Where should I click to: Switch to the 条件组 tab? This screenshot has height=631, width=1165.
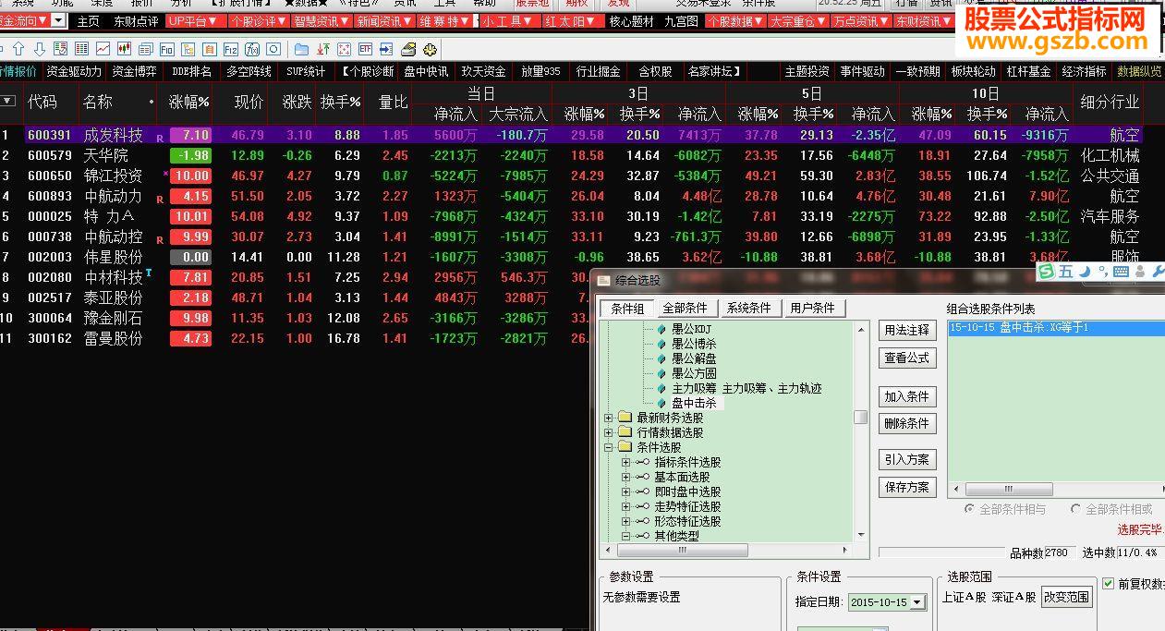[627, 309]
